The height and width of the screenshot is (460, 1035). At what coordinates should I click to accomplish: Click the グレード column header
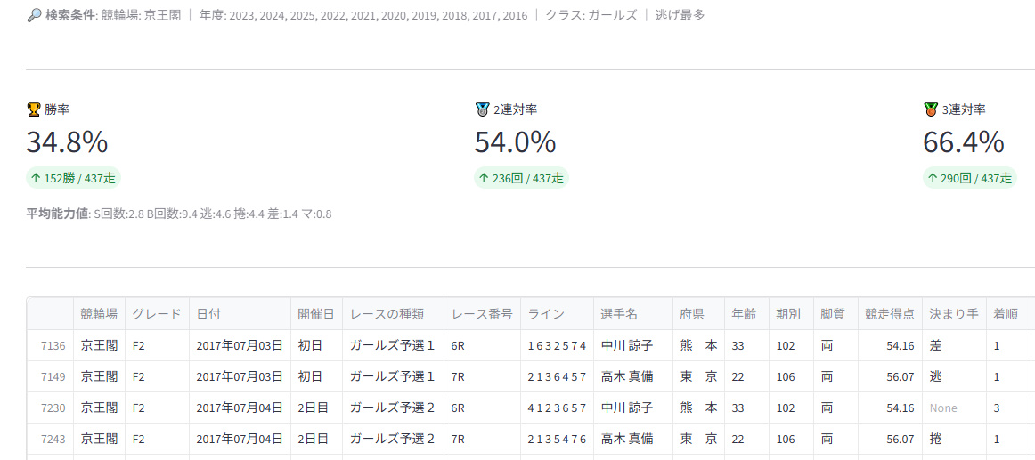(x=156, y=314)
